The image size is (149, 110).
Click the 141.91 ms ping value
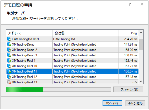pyautogui.click(x=131, y=44)
